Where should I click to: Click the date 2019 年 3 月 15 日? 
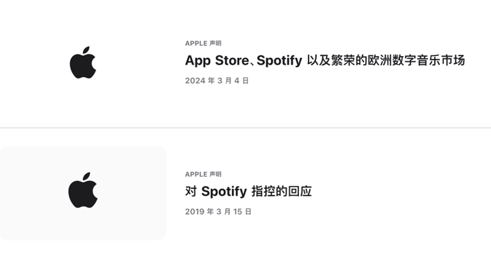tap(218, 211)
